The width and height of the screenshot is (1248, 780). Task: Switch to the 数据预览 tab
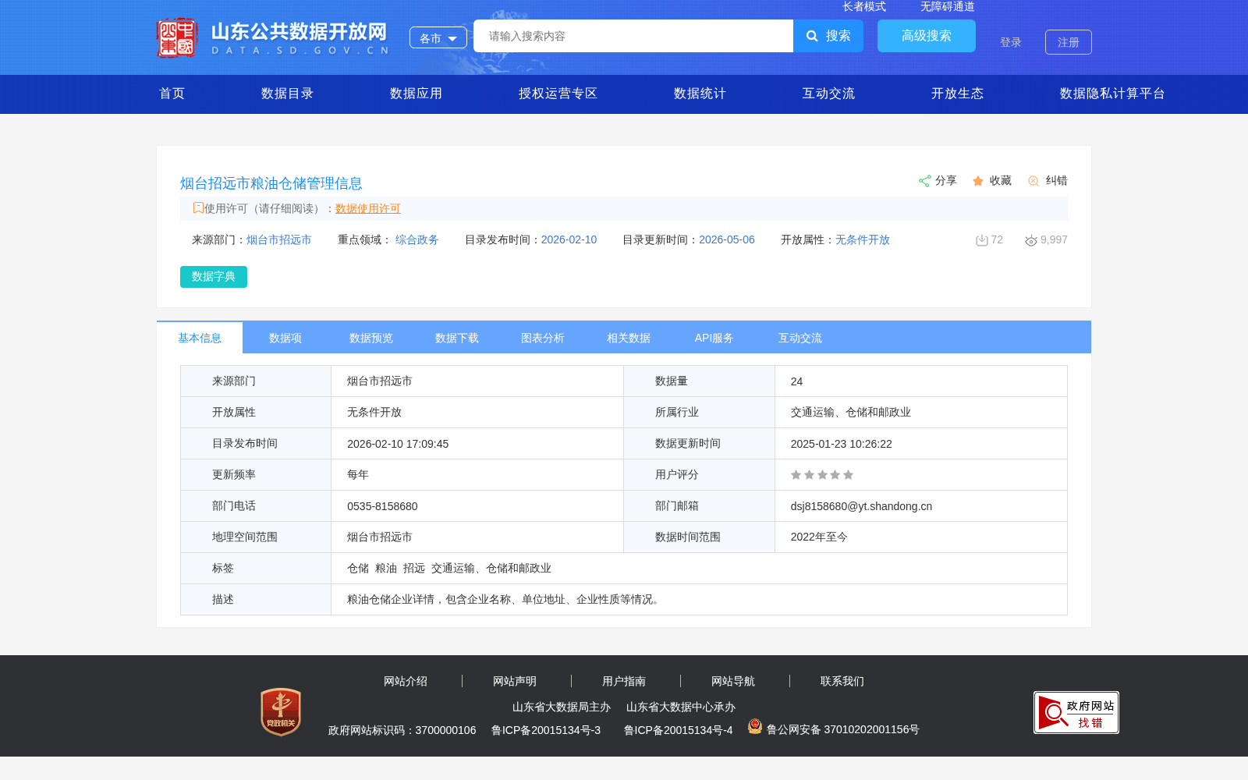point(371,338)
